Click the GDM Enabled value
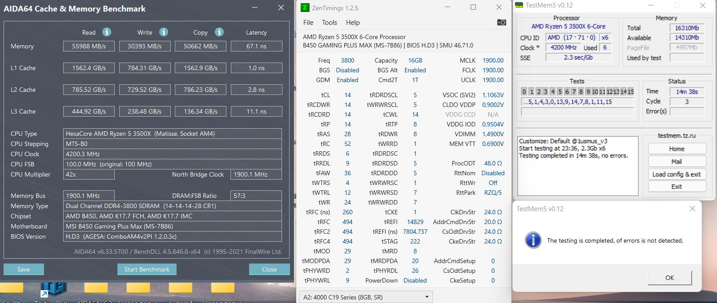This screenshot has width=717, height=303. (x=347, y=80)
